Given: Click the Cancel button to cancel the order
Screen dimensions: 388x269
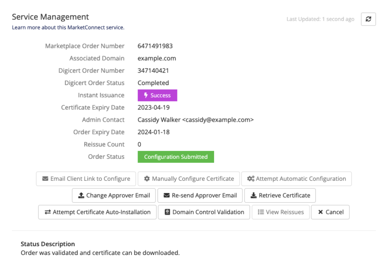Looking at the screenshot, I should 330,212.
